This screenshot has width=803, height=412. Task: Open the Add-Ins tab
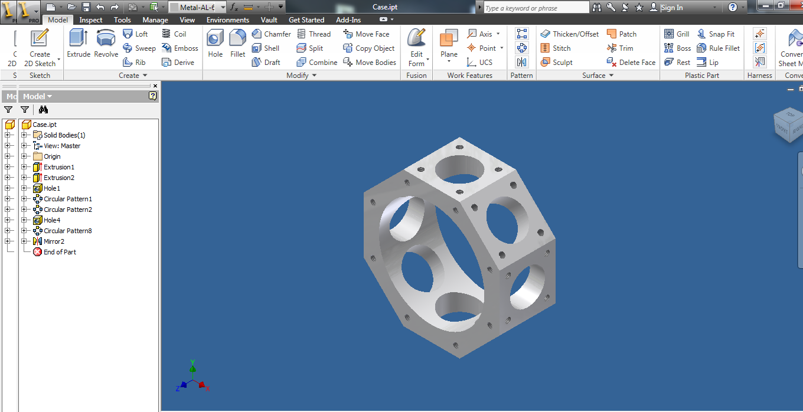348,20
